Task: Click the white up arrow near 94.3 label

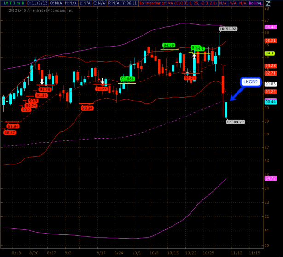Action: 194,57
